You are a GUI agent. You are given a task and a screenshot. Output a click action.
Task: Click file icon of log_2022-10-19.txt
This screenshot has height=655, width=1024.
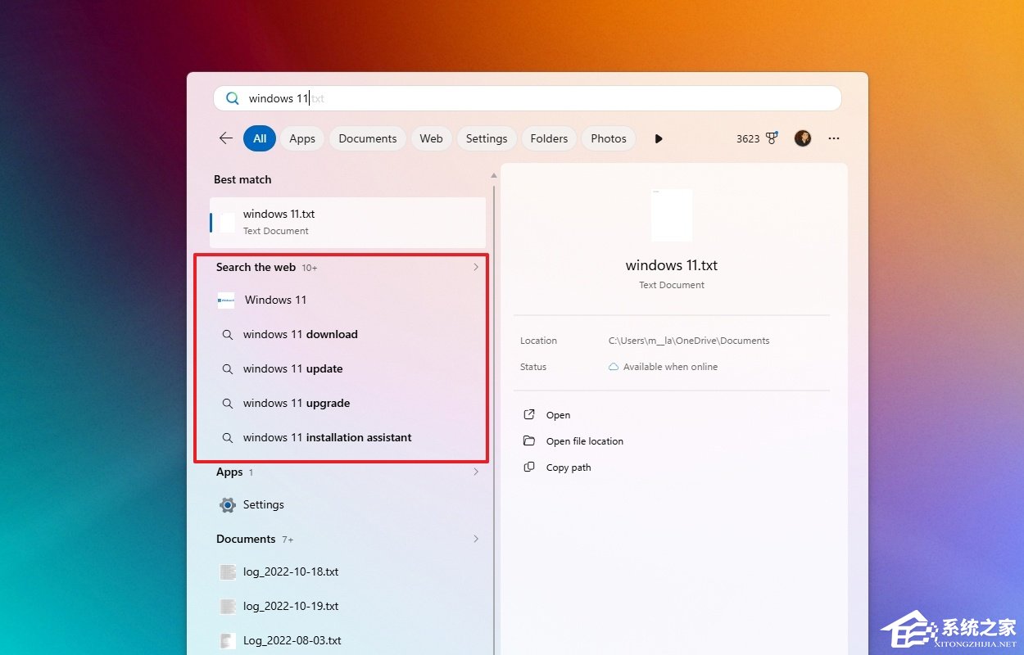[228, 607]
